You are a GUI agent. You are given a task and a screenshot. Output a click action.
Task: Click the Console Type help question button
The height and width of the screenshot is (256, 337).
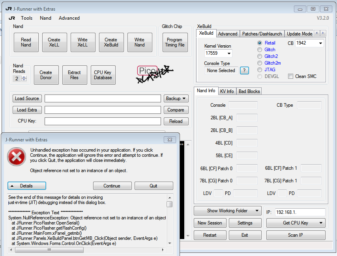click(x=244, y=70)
